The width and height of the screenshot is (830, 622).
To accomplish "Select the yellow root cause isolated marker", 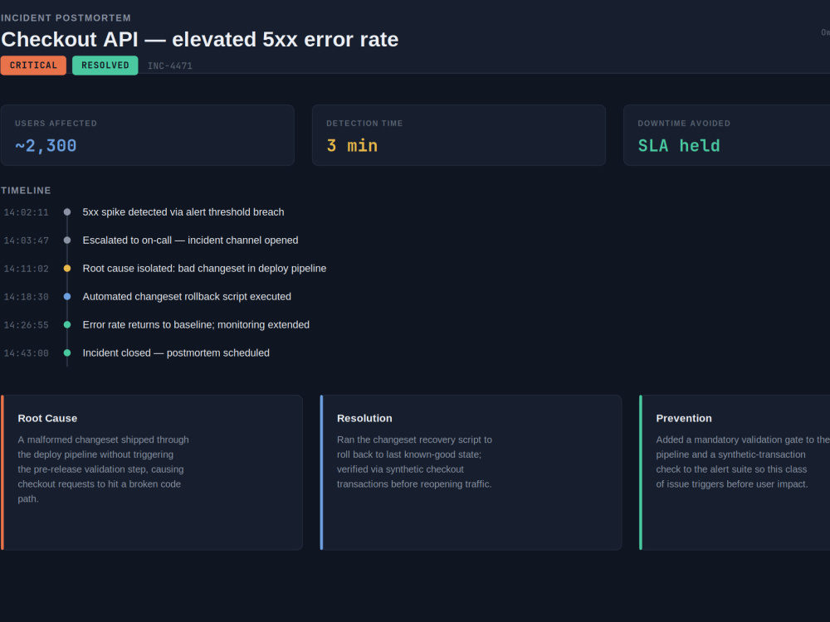I will (67, 269).
